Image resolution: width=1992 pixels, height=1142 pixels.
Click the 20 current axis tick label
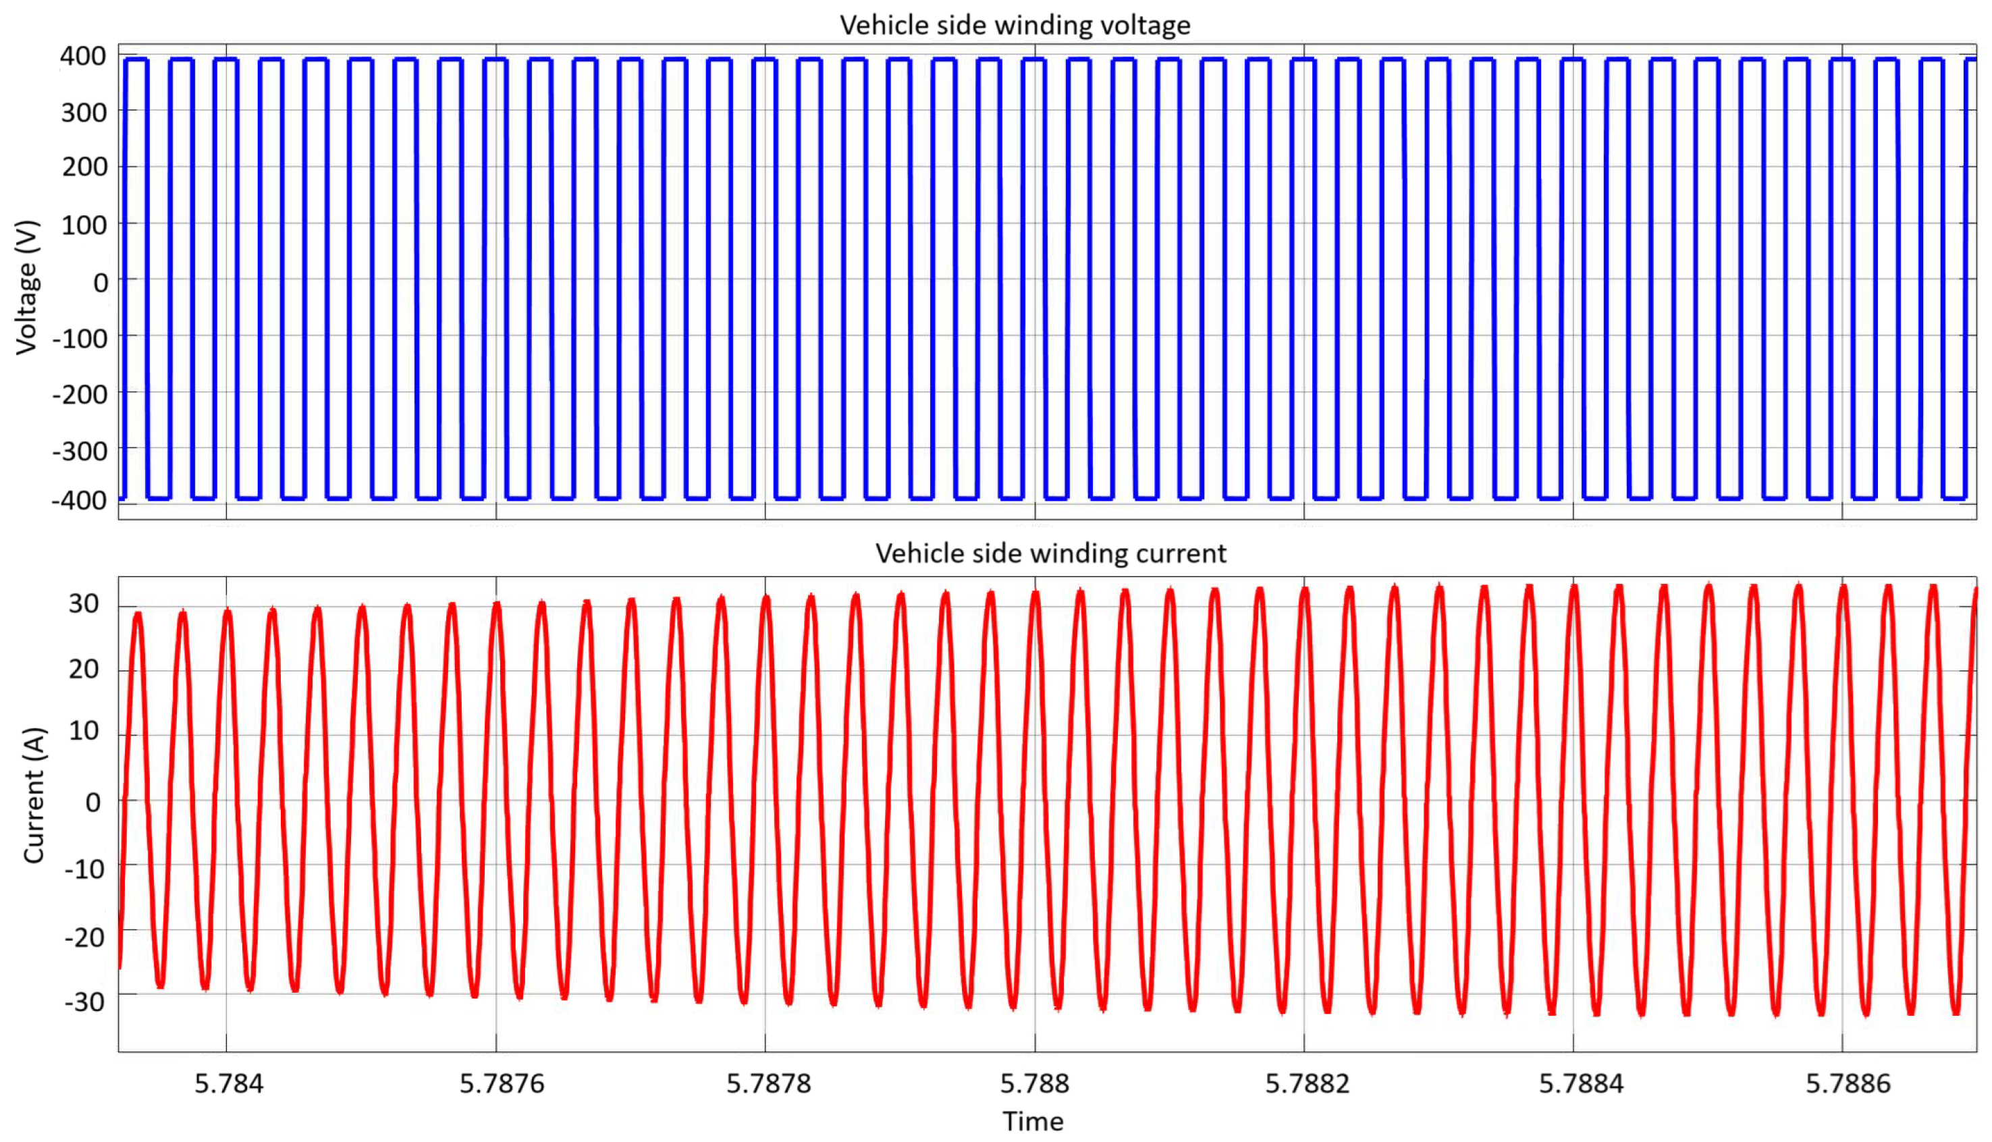(x=84, y=670)
